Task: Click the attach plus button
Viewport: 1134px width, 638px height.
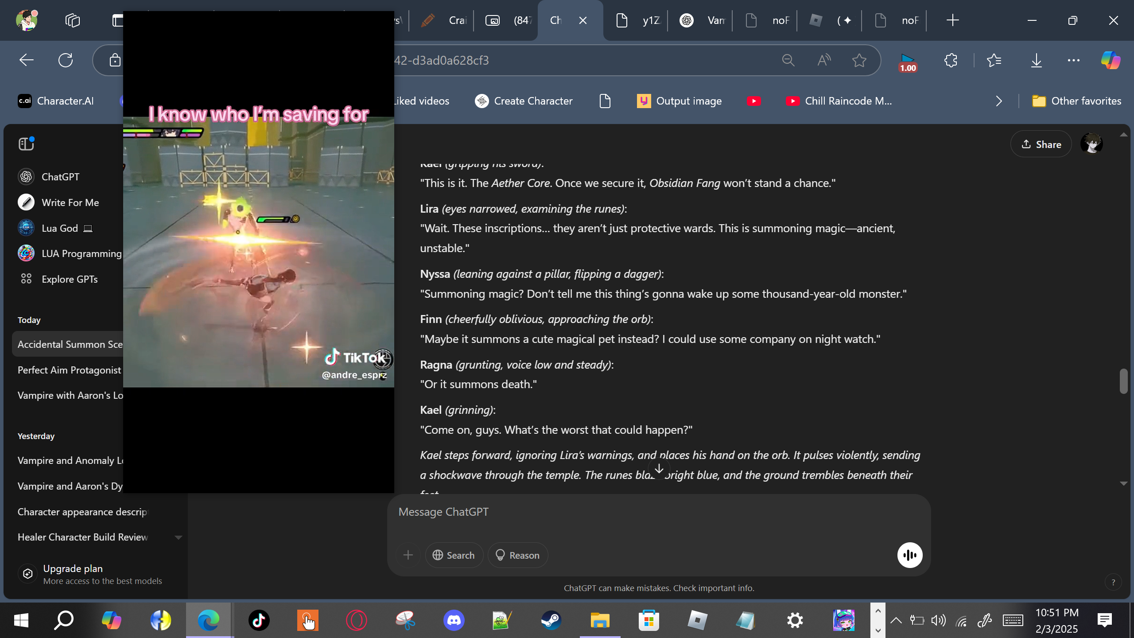Action: 408,555
